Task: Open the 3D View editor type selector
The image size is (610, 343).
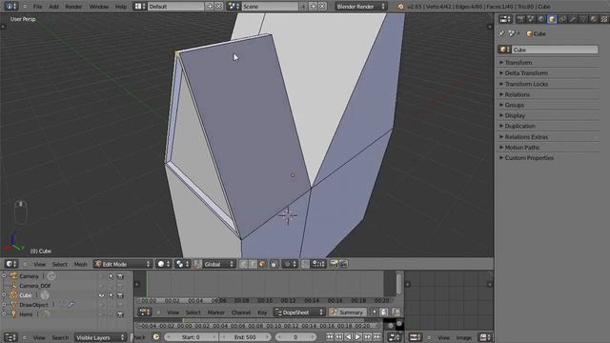Action: [x=10, y=264]
